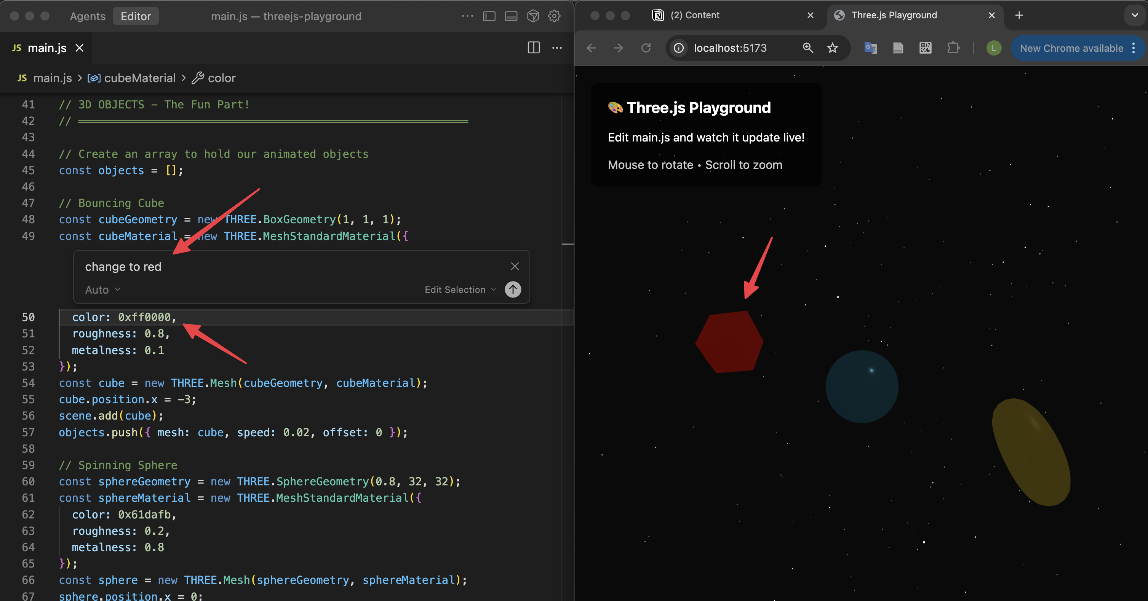Select the Editor mode tab
The height and width of the screenshot is (601, 1148).
[136, 16]
